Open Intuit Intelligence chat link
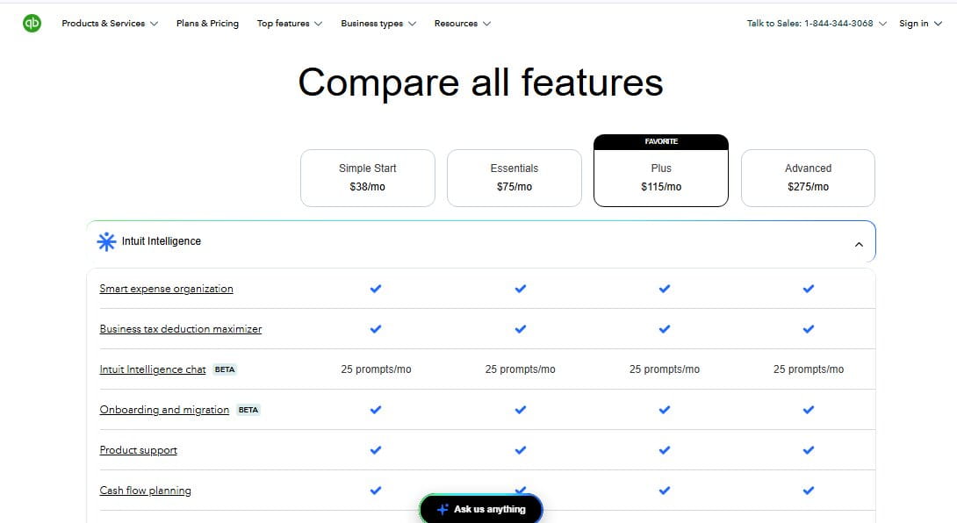Image resolution: width=957 pixels, height=523 pixels. pyautogui.click(x=153, y=369)
